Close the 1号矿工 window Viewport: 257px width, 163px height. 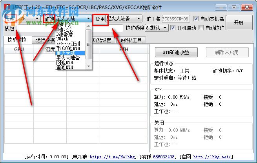[247, 7]
